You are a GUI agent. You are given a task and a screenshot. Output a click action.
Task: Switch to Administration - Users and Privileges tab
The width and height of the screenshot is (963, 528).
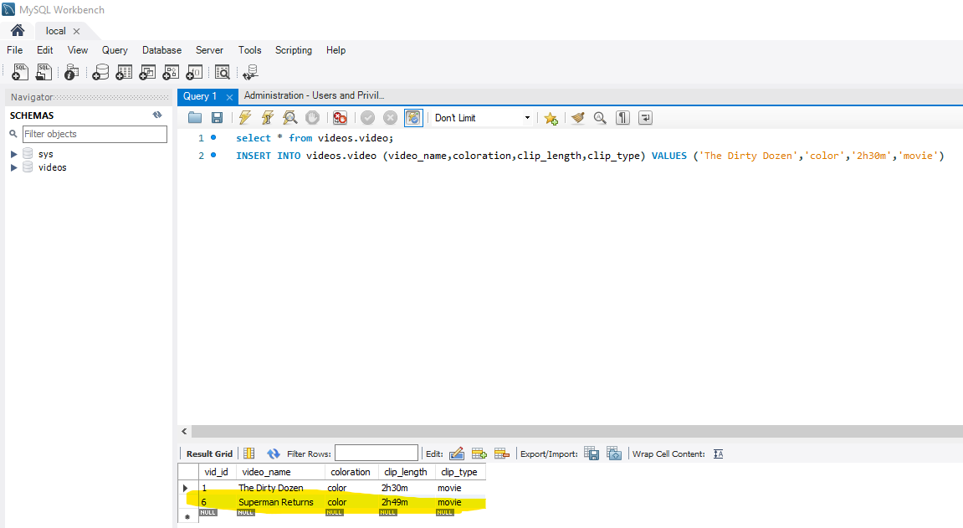pos(314,95)
